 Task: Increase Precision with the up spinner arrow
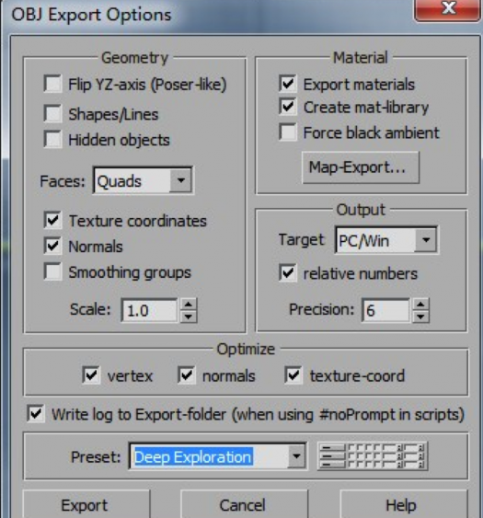point(420,304)
